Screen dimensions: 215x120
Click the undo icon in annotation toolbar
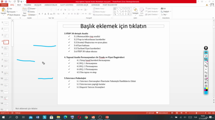tap(206, 73)
